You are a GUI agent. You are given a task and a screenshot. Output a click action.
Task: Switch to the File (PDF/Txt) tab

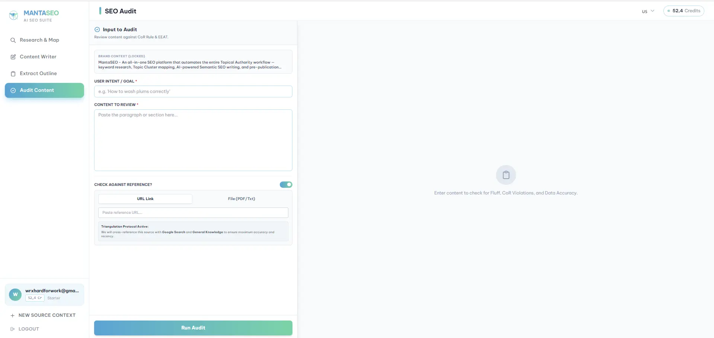click(x=241, y=199)
